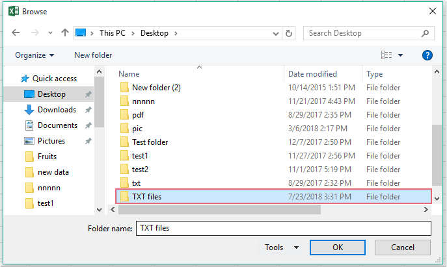Open the Organize dropdown menu
Viewport: 447px width, 267px height.
(34, 55)
